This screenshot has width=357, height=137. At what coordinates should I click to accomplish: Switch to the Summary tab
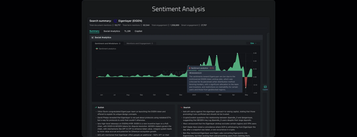[94, 31]
